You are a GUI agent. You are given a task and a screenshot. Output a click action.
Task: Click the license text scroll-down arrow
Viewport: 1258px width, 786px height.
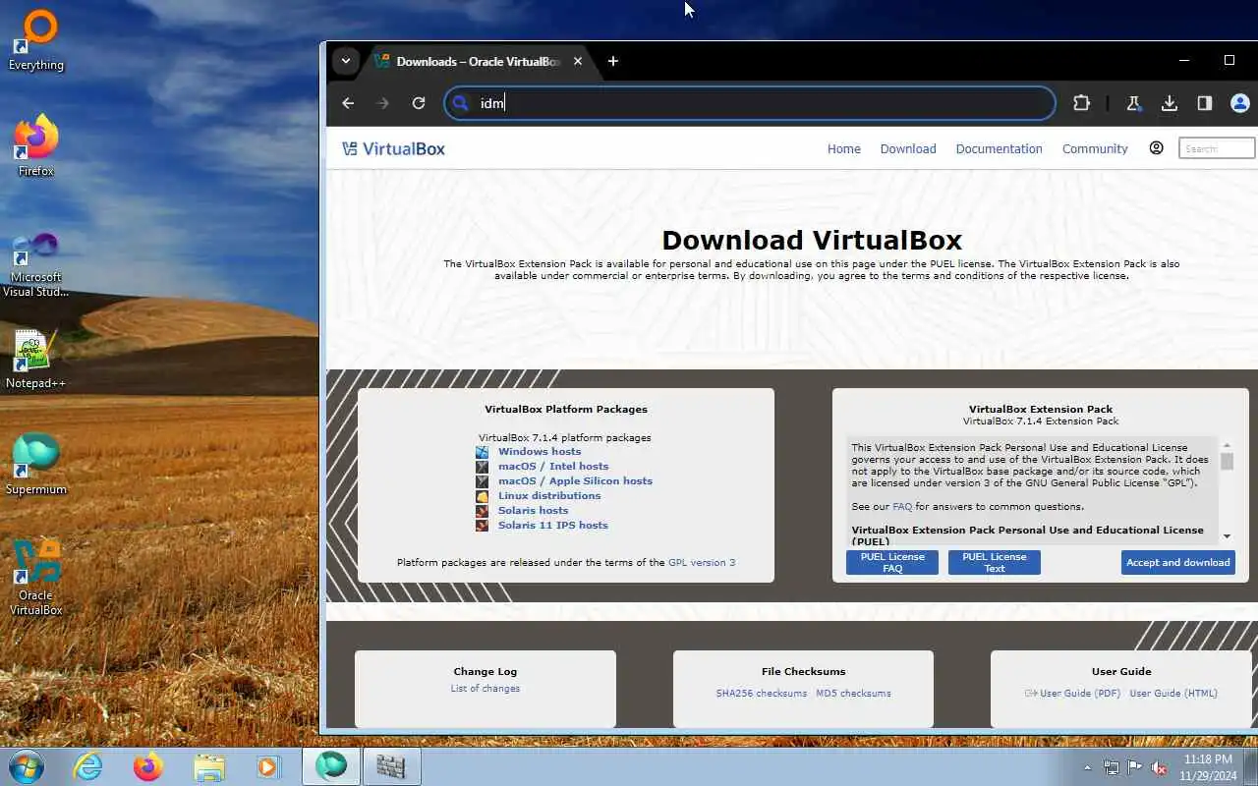point(1227,536)
